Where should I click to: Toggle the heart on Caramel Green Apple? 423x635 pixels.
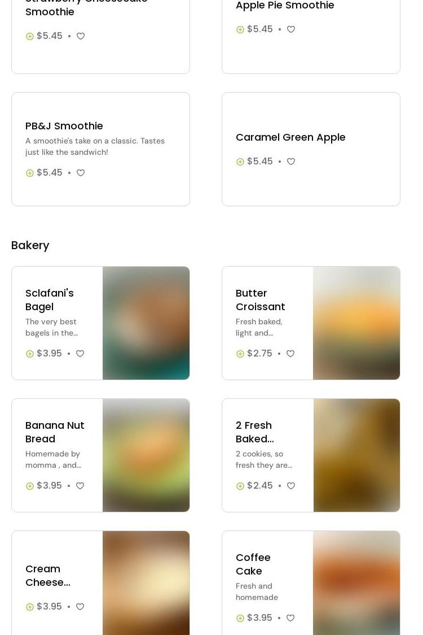click(291, 162)
